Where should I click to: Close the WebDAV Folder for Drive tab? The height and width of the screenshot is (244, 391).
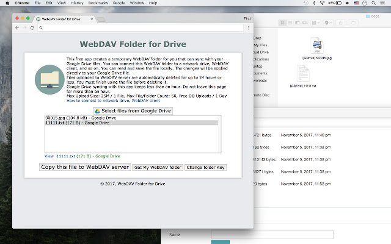[x=92, y=19]
